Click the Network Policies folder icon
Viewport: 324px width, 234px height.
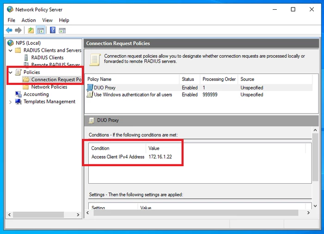26,87
